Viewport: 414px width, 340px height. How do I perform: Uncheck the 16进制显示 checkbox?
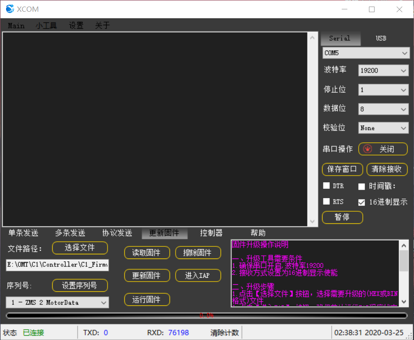[361, 202]
